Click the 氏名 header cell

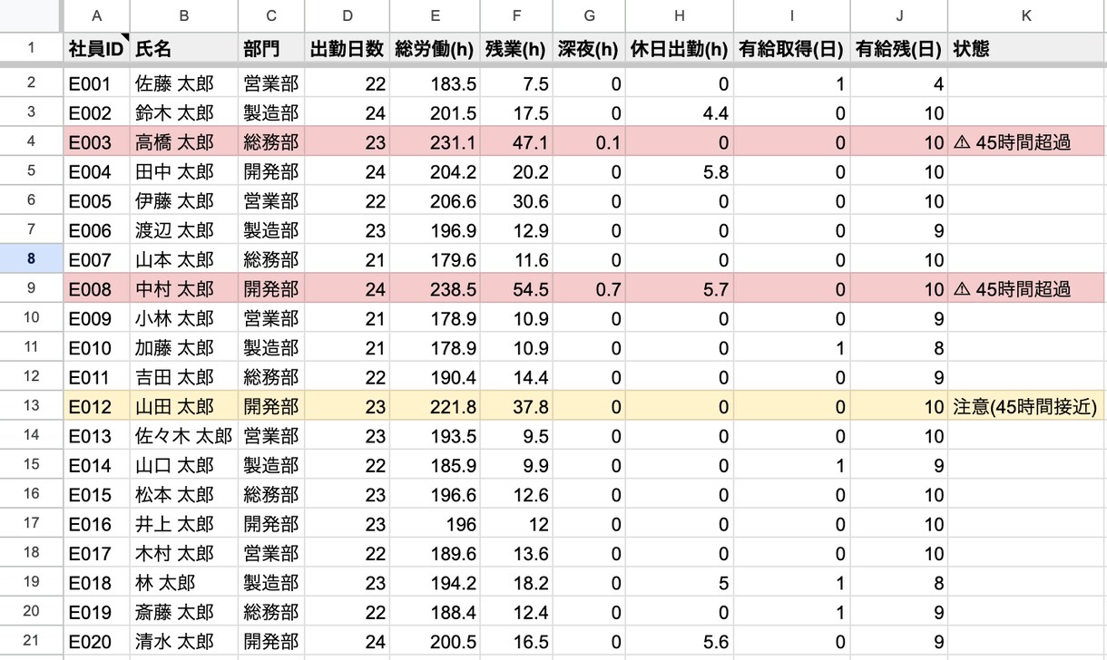click(x=184, y=49)
